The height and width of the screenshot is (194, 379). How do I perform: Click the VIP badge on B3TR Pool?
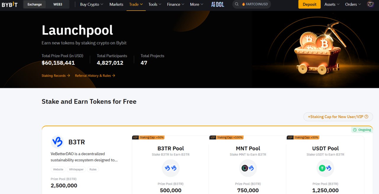click(x=135, y=137)
